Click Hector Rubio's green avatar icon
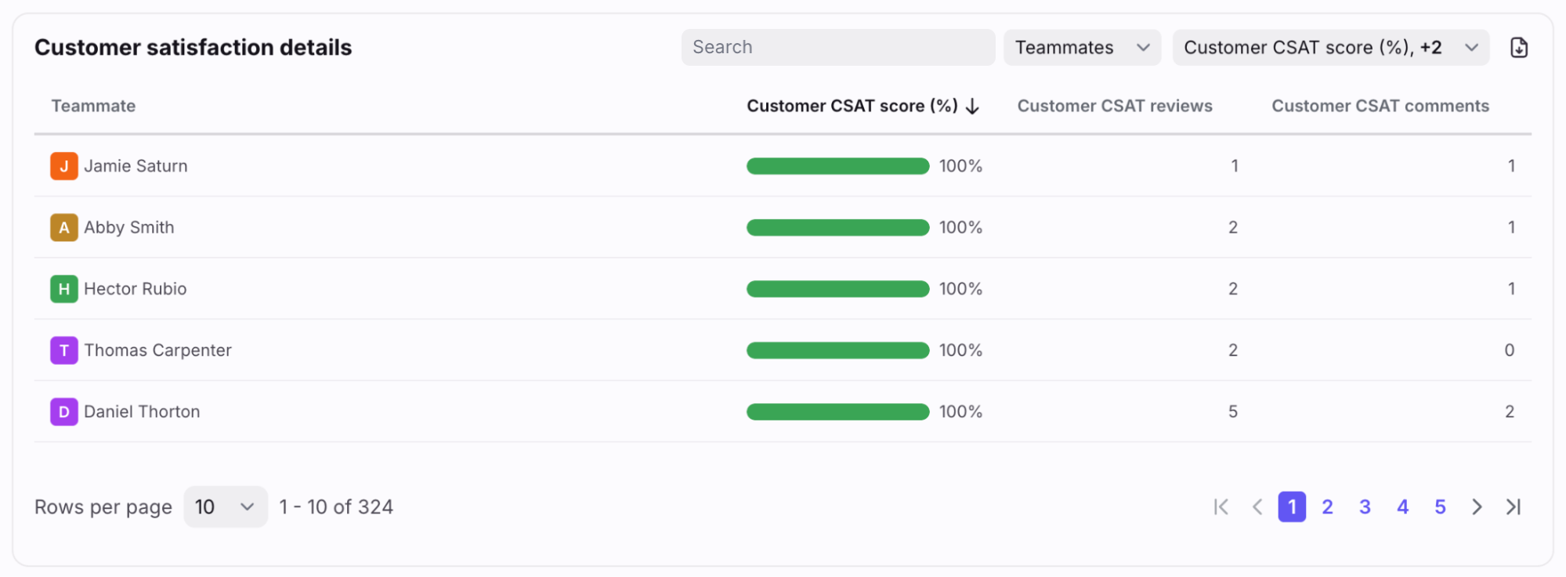Image resolution: width=1566 pixels, height=577 pixels. pyautogui.click(x=64, y=289)
